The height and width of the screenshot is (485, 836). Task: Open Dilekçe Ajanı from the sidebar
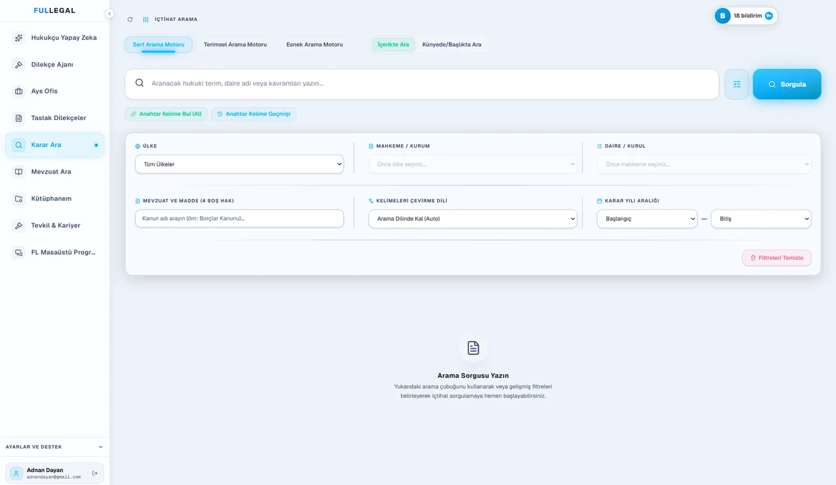click(x=55, y=65)
